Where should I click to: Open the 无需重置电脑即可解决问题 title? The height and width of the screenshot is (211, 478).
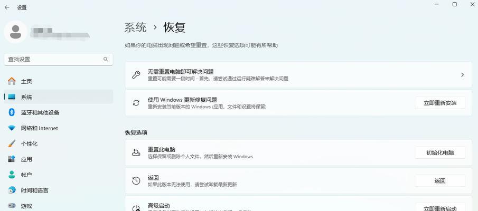tap(181, 72)
